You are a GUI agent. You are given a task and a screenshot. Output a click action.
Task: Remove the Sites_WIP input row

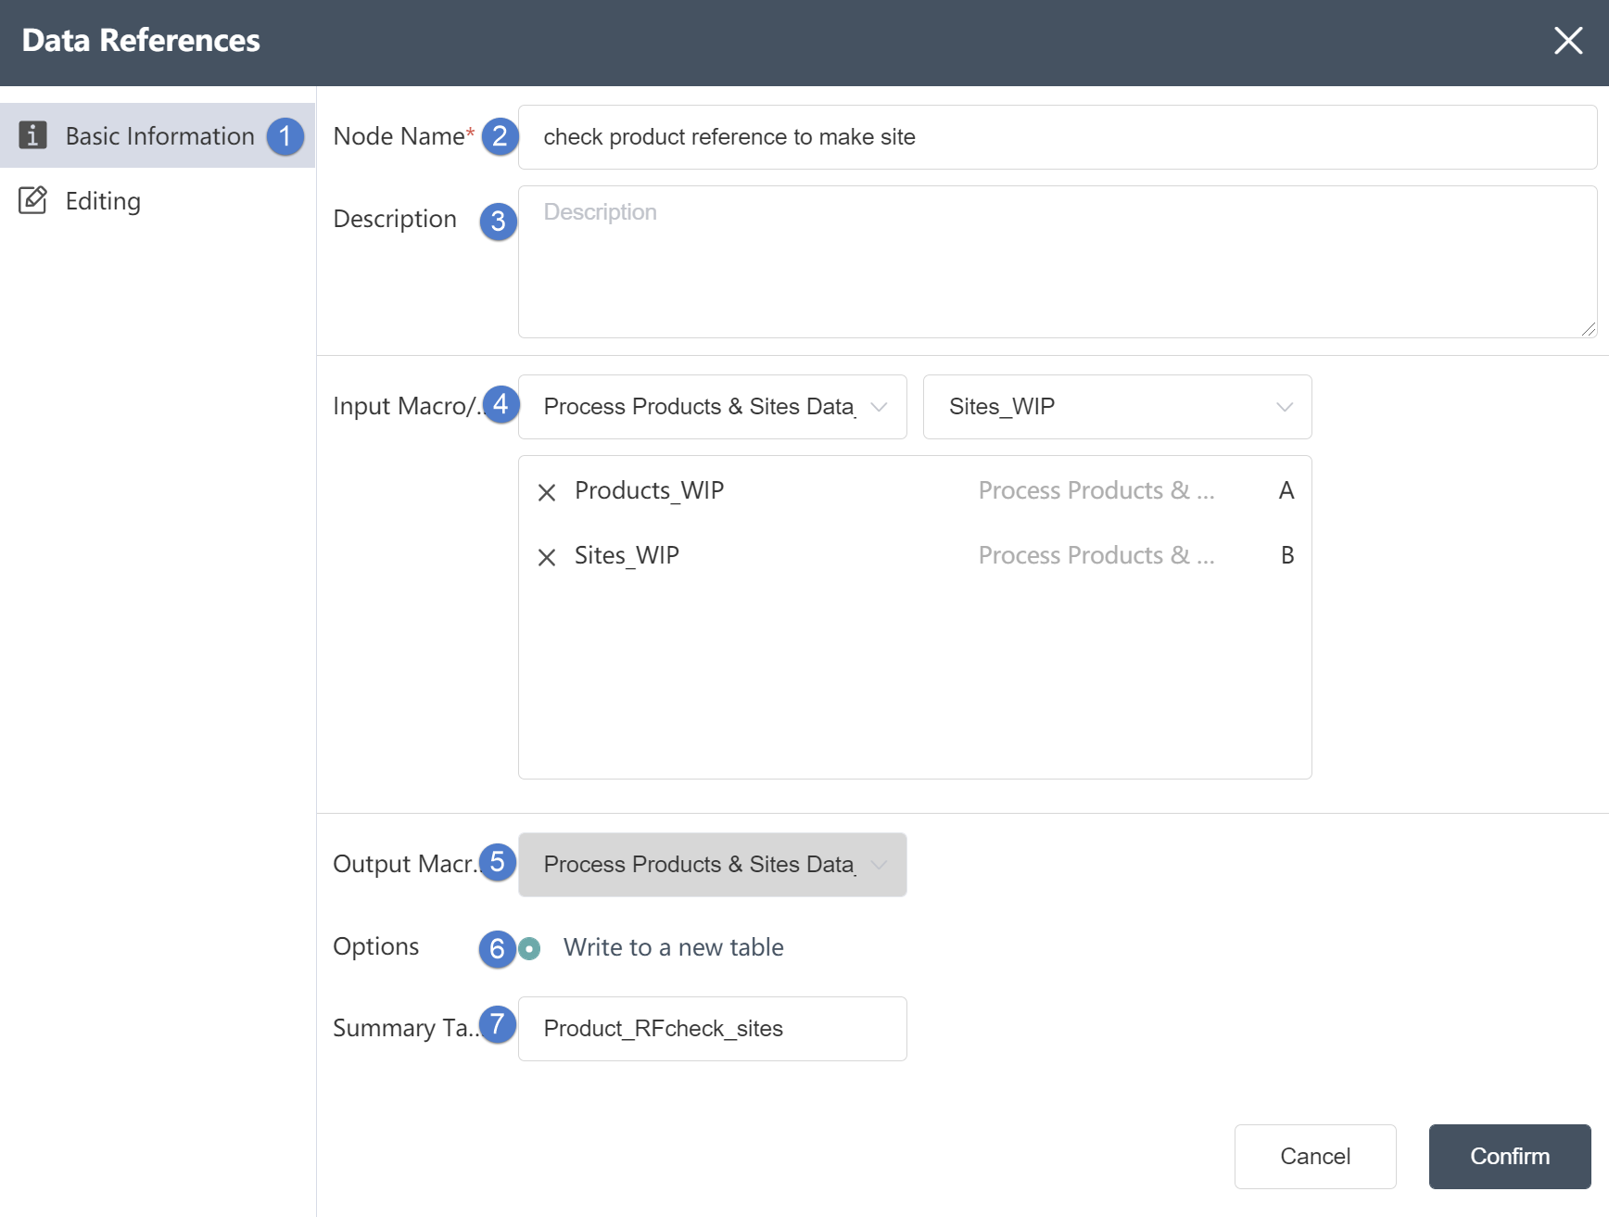[547, 557]
